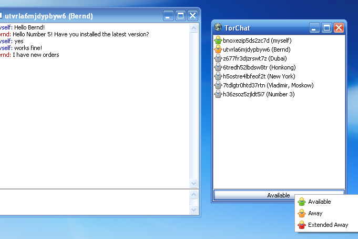Image resolution: width=358 pixels, height=239 pixels.
Task: Click the grey offline icon beside Number 3 contact
Action: pyautogui.click(x=218, y=94)
